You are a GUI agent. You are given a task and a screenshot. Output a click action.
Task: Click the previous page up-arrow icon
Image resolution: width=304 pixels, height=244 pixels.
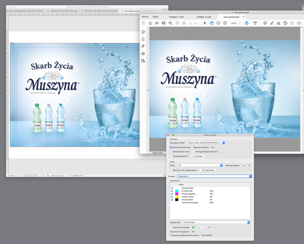click(177, 23)
